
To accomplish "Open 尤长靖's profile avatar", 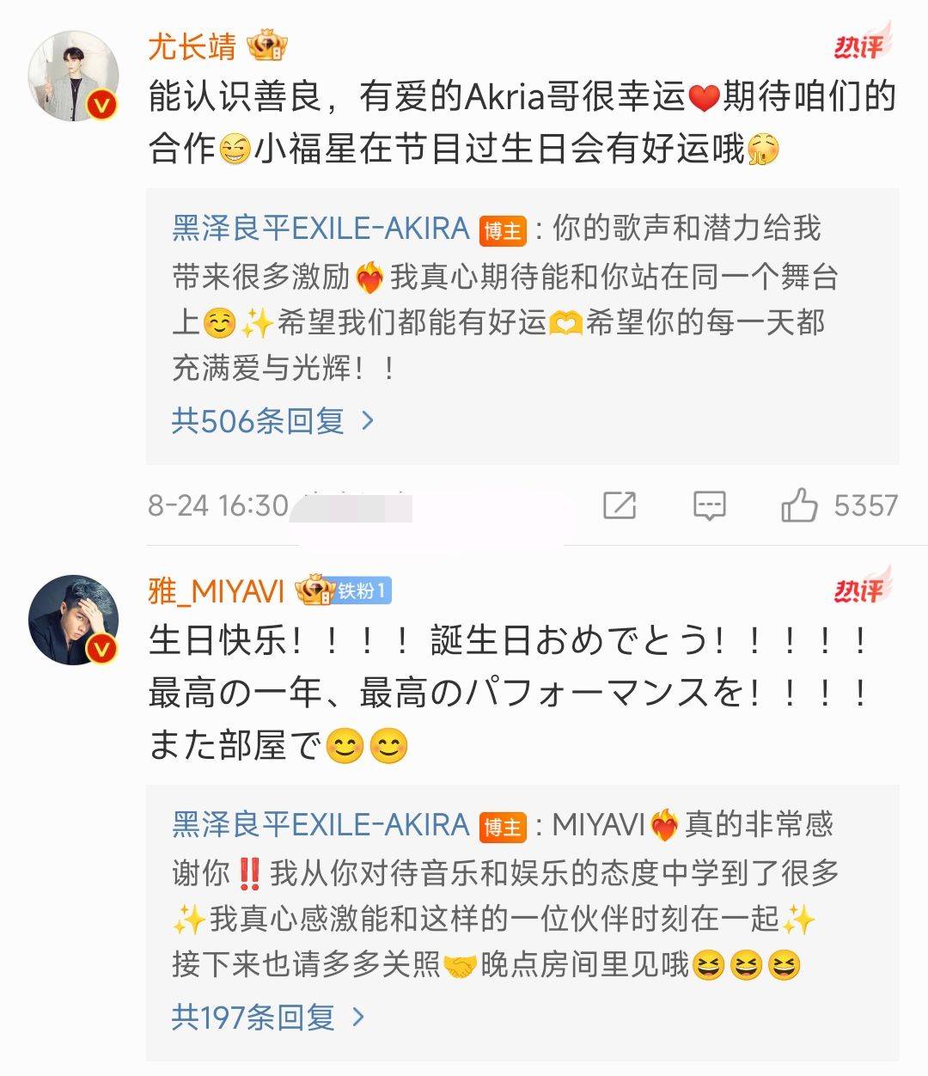I will point(73,76).
